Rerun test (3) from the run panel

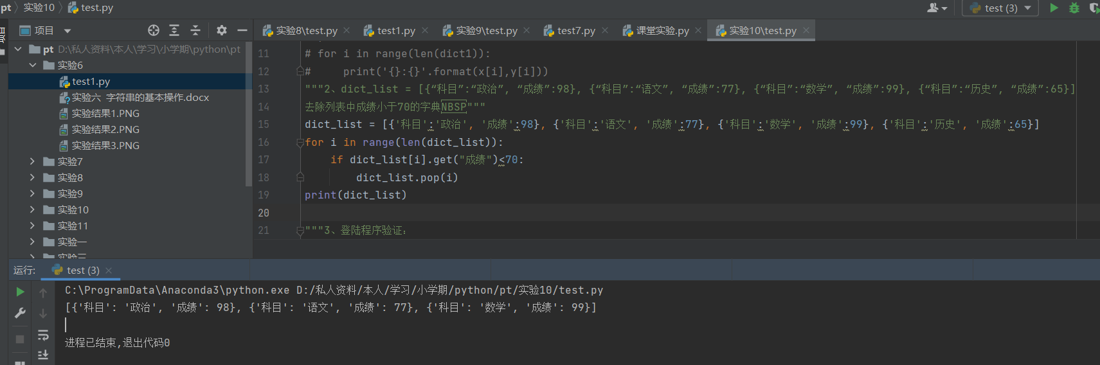click(x=20, y=292)
